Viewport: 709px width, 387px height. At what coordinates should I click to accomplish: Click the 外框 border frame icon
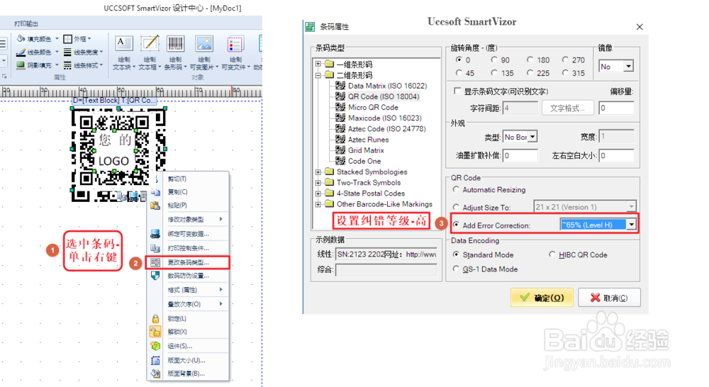68,39
